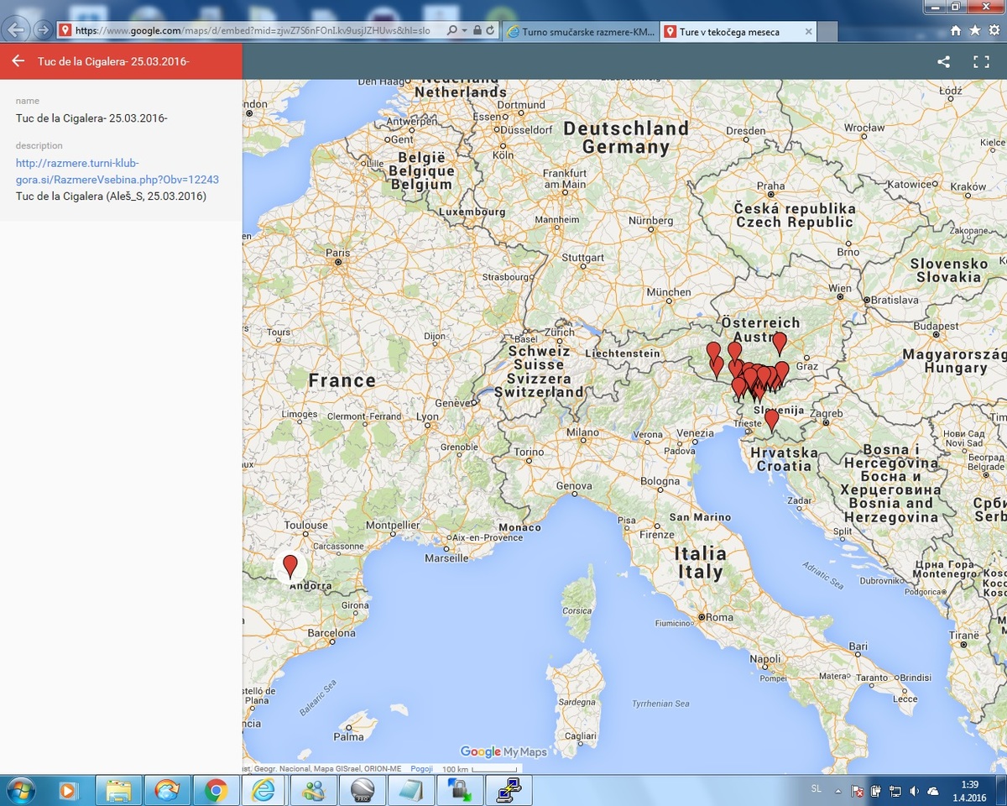Viewport: 1007px width, 806px height.
Task: Click the red marker south of Slovenia label
Action: point(772,419)
